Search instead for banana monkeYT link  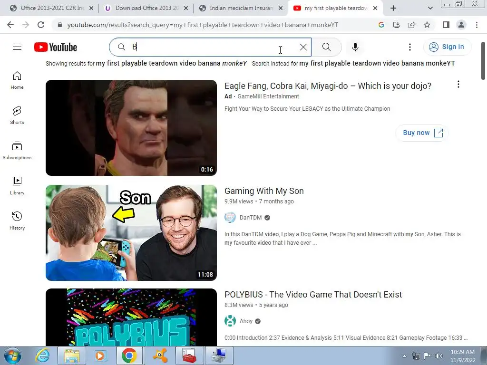pos(377,63)
